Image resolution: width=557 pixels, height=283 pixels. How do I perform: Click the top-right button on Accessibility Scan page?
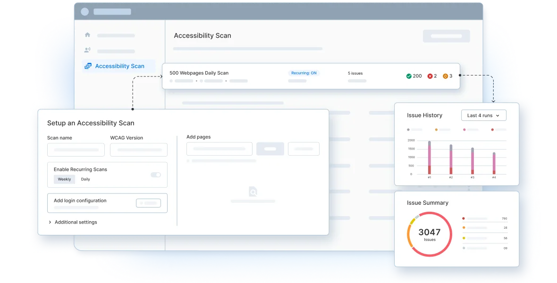pos(446,36)
